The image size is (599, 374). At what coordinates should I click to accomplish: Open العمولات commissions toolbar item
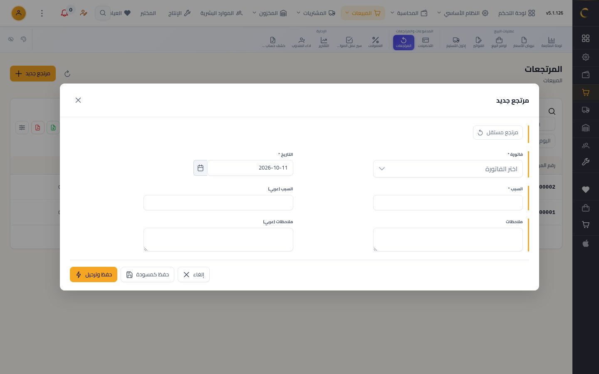(375, 42)
